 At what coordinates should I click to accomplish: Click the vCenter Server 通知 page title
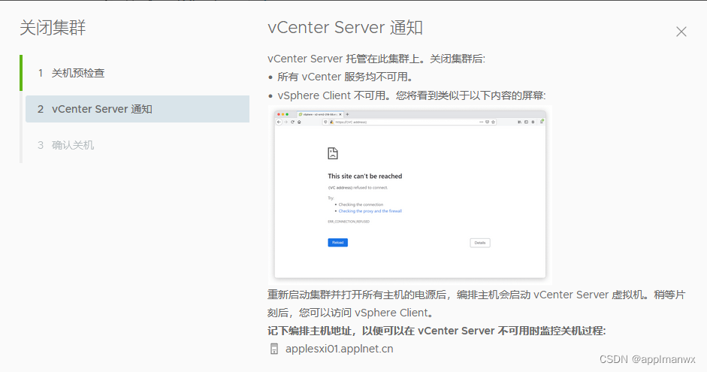click(346, 28)
